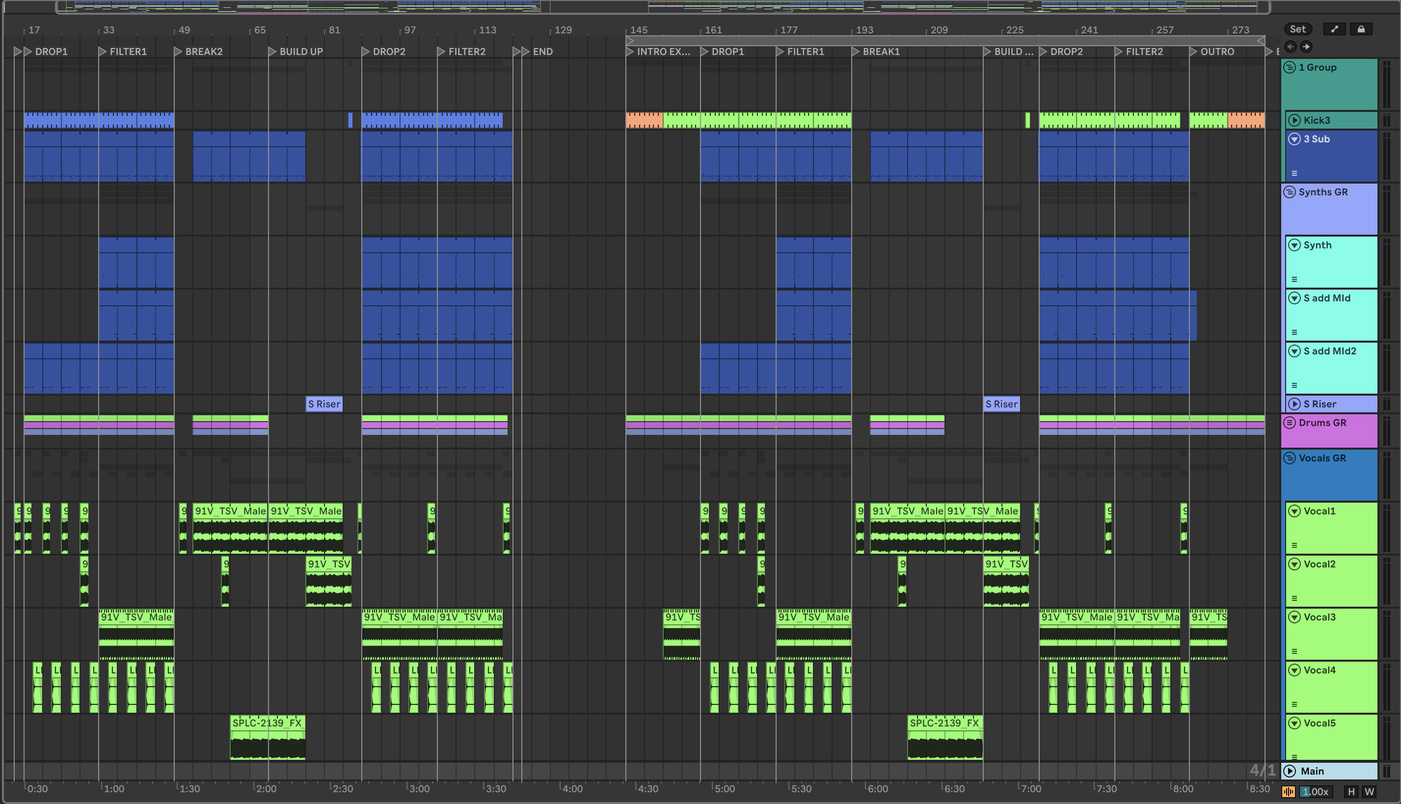Fold the Vocal1 track arrow
The width and height of the screenshot is (1401, 804).
click(x=1294, y=511)
